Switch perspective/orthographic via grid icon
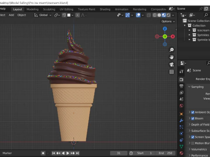Image resolution: width=210 pixels, height=157 pixels. [x=171, y=72]
